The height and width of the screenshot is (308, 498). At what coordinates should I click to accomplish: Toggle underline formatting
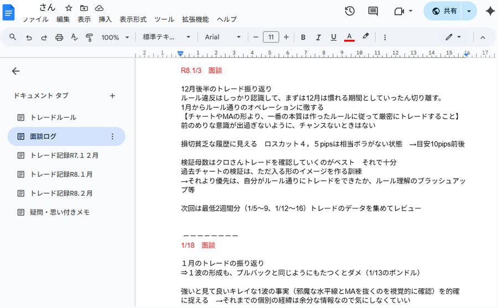[x=334, y=37]
